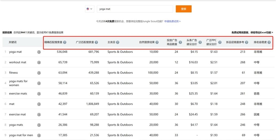The image size is (276, 140).
Task: Select keyword 'mat' in row 6
Action: (12, 104)
